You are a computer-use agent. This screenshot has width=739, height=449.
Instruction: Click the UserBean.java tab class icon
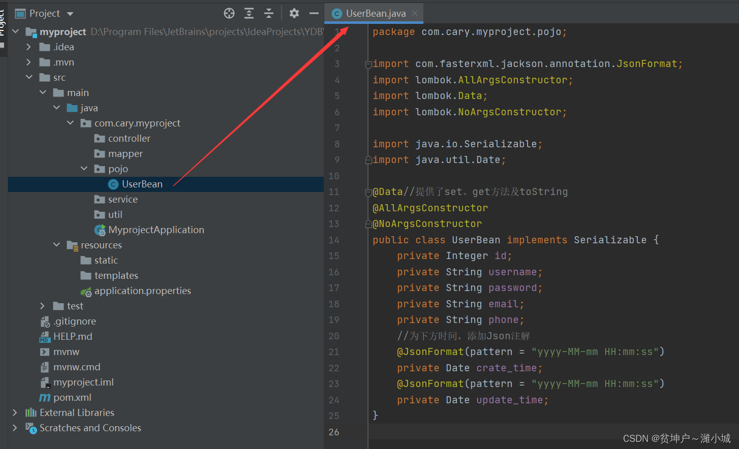tap(336, 14)
